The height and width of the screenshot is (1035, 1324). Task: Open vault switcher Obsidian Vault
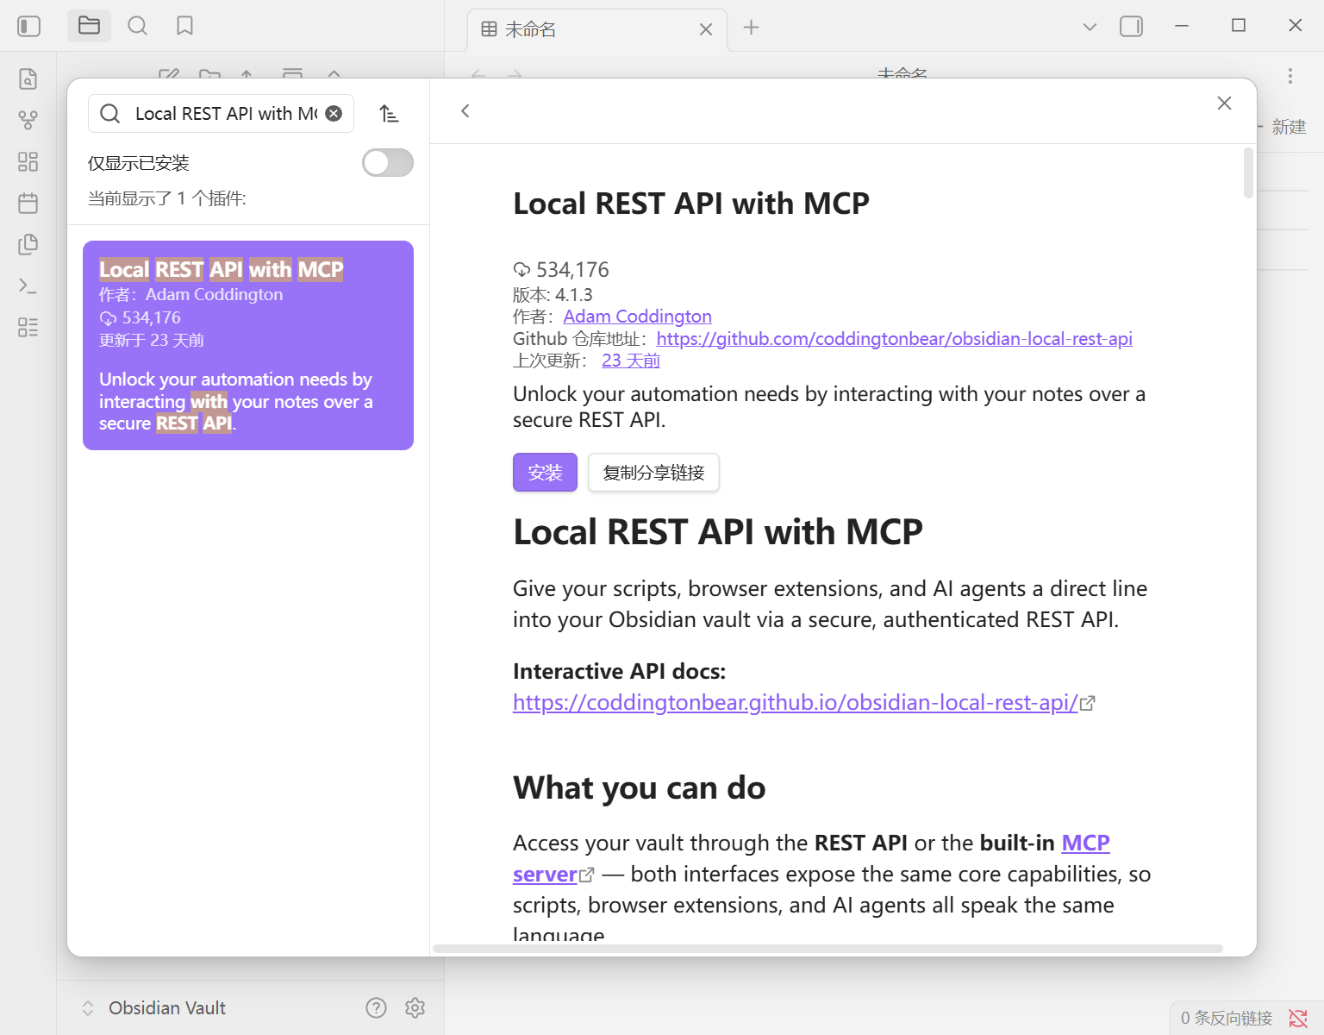point(153,1007)
